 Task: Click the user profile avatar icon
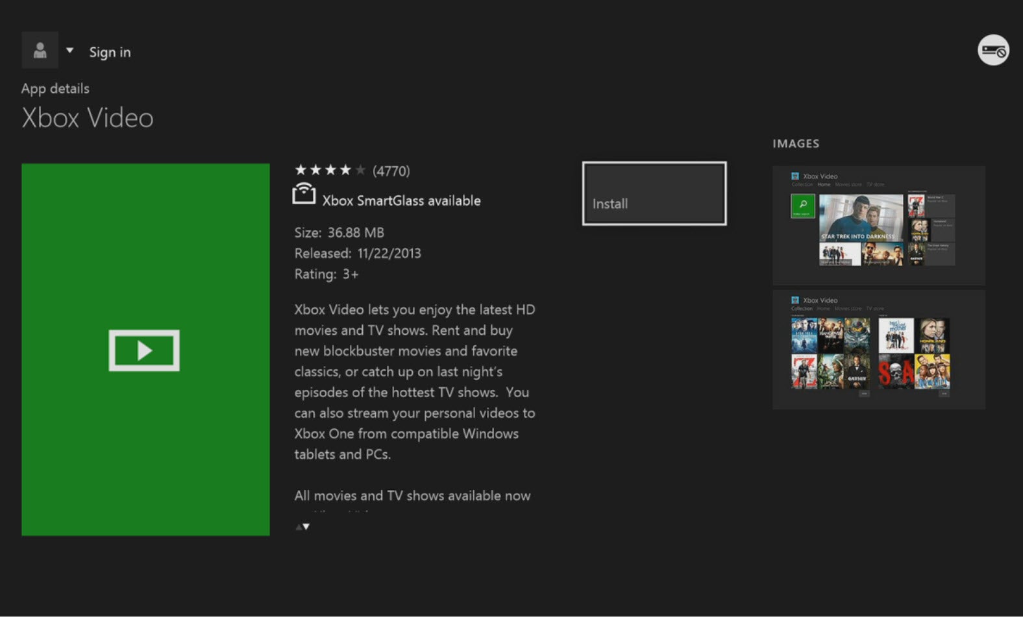click(x=40, y=50)
